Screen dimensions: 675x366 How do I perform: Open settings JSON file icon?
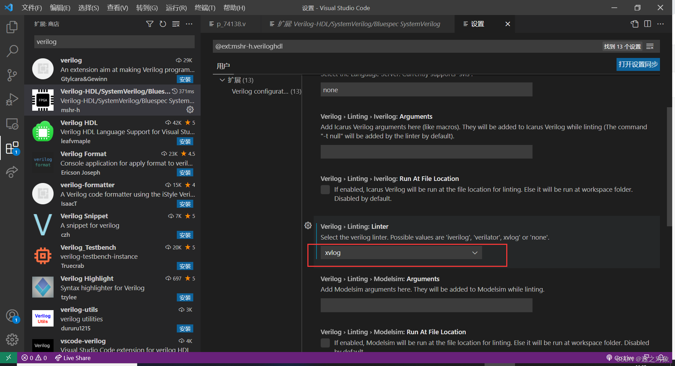point(634,24)
